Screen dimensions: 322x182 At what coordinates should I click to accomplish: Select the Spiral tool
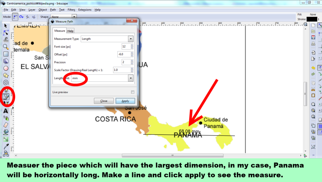coord(6,82)
